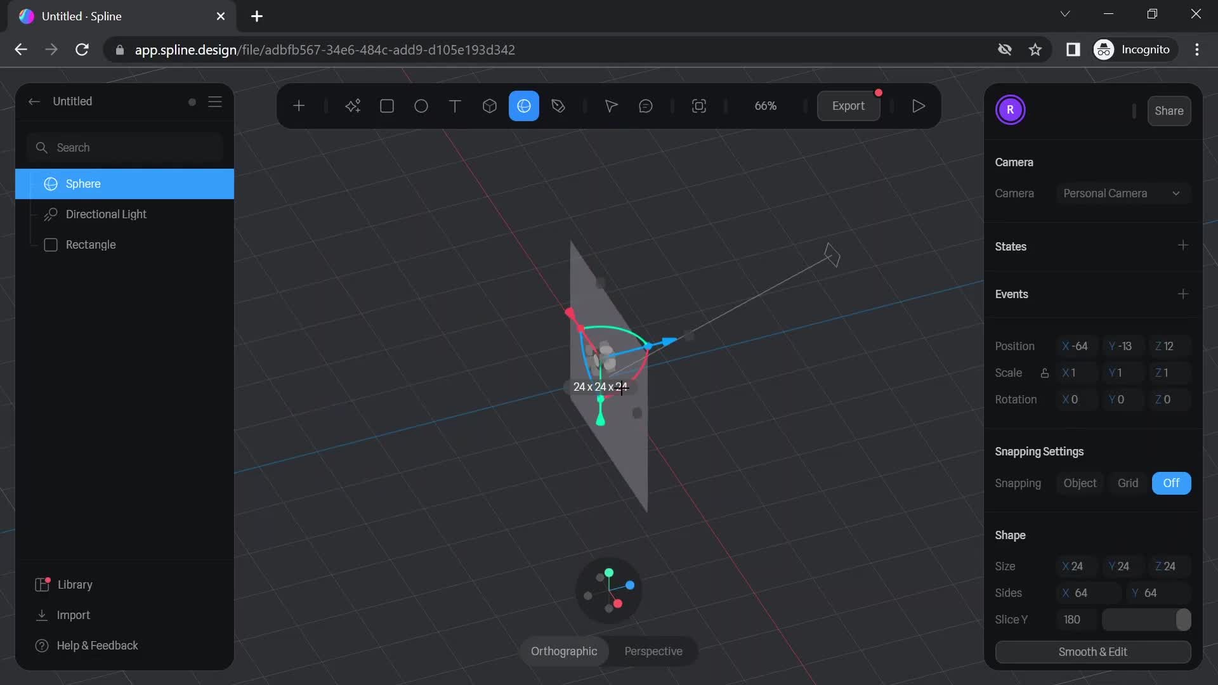Select the Rectangle tool in toolbar
The image size is (1218, 685).
[x=387, y=106]
